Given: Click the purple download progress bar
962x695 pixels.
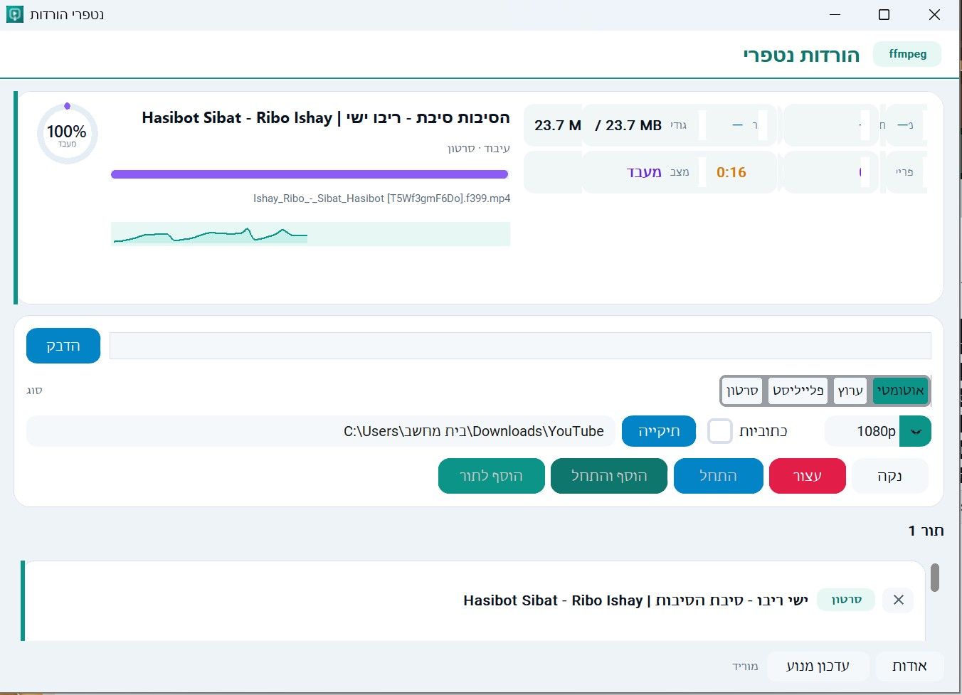Looking at the screenshot, I should tap(310, 174).
